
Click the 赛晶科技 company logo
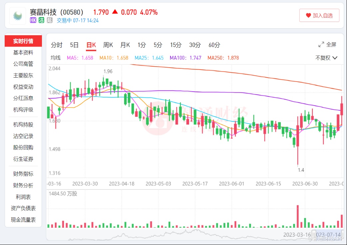point(17,16)
